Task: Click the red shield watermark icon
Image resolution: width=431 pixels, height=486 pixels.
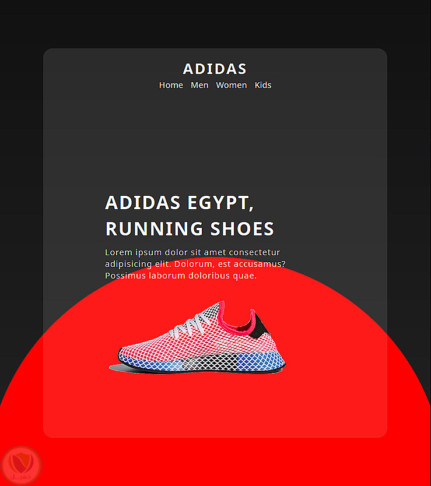Action: [x=21, y=462]
